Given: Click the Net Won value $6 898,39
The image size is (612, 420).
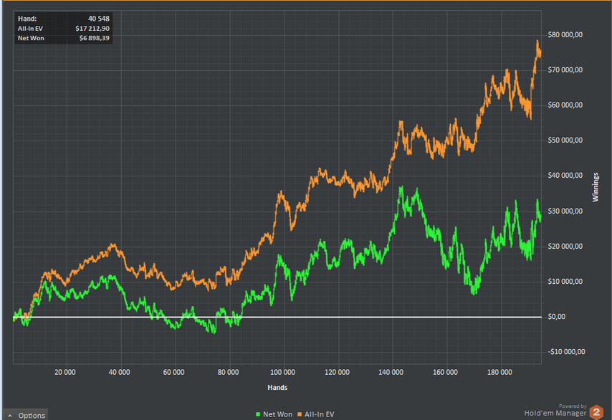Looking at the screenshot, I should (94, 37).
